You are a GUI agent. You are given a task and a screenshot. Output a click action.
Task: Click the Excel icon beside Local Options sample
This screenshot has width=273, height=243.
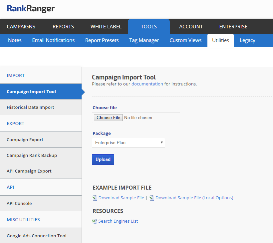[151, 198]
